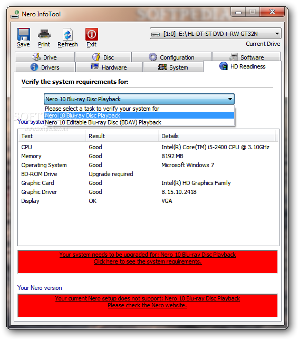Image resolution: width=299 pixels, height=340 pixels.
Task: Click the 'OK' display result
Action: [x=93, y=201]
